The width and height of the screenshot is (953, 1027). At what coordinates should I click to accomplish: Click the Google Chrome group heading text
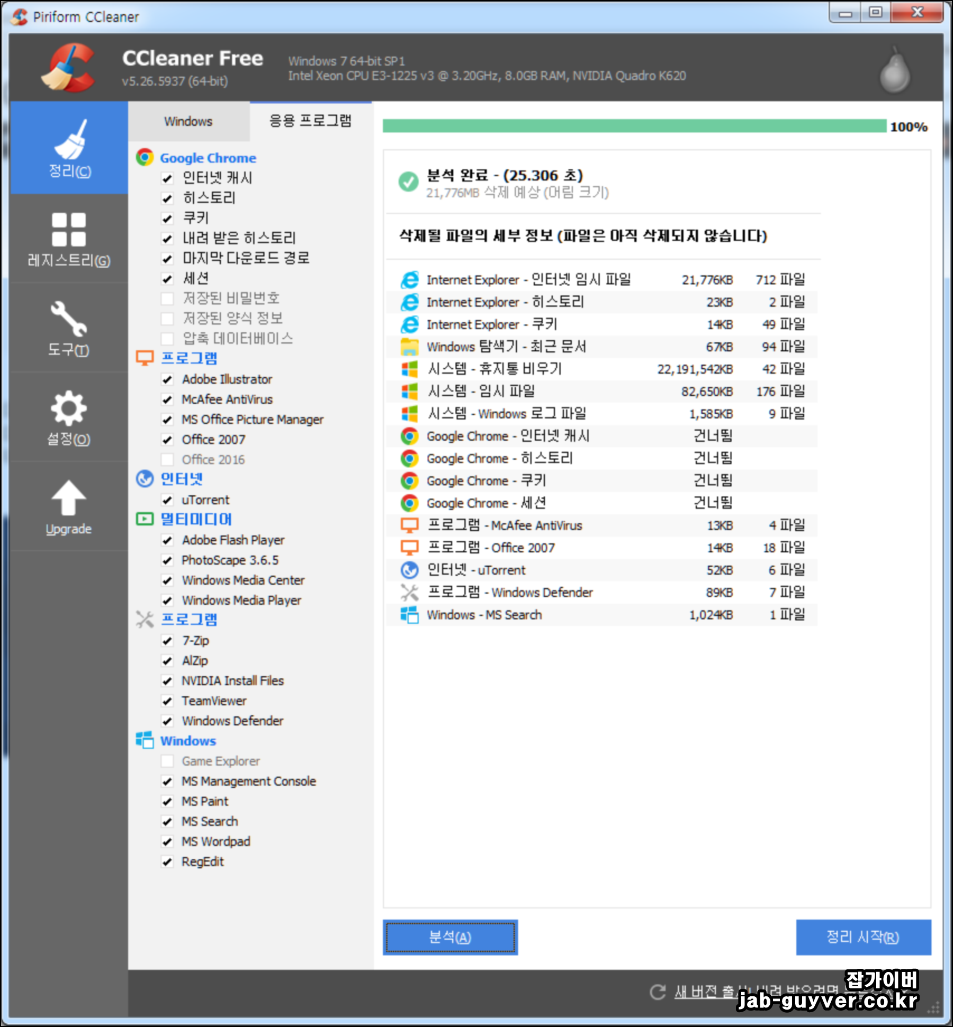pos(208,158)
